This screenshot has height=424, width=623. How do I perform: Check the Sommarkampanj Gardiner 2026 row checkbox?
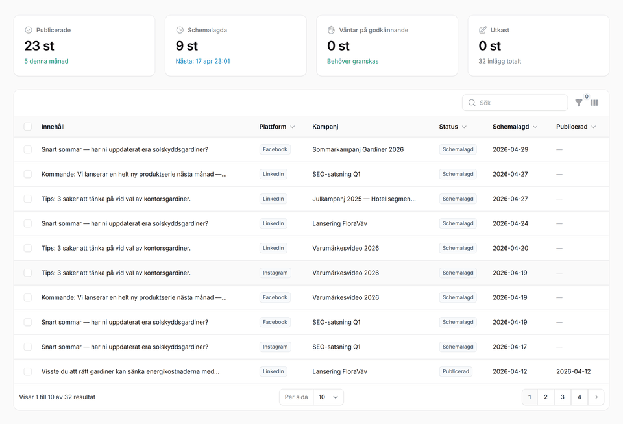coord(28,149)
